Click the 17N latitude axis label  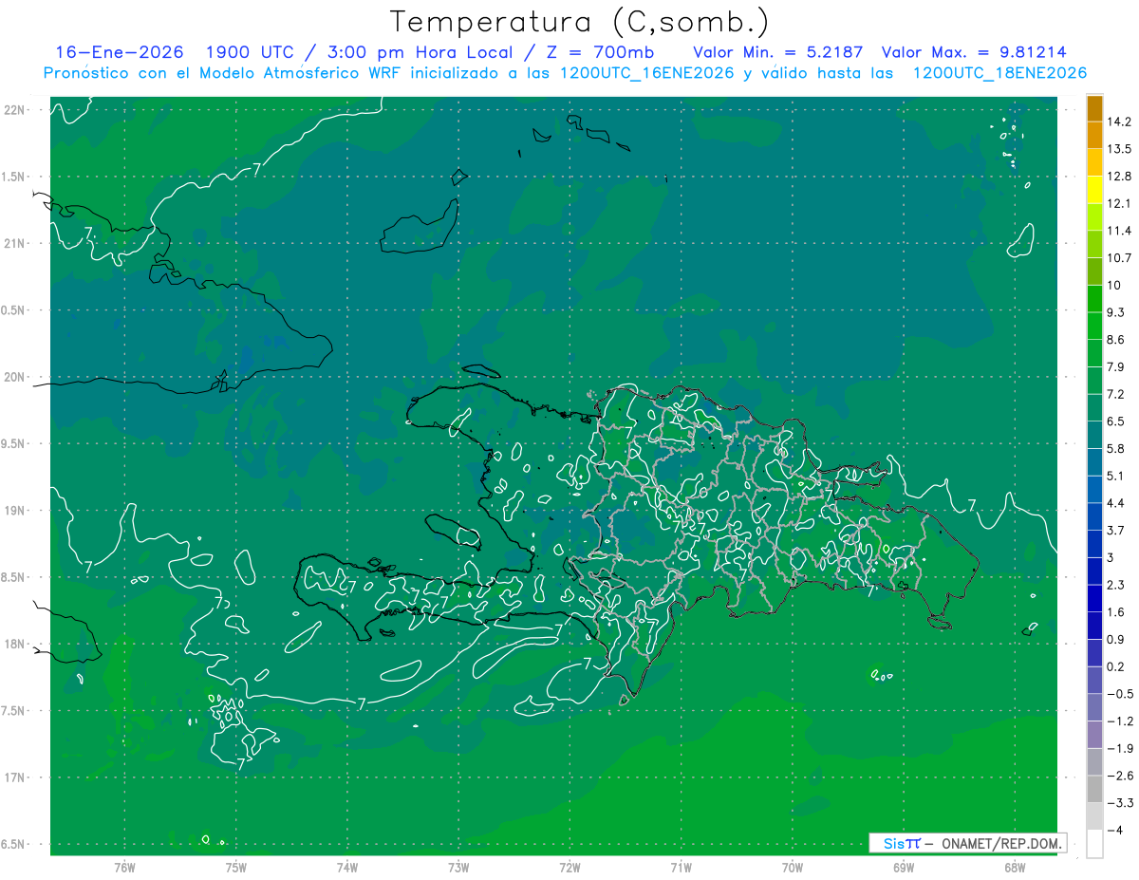coord(16,777)
